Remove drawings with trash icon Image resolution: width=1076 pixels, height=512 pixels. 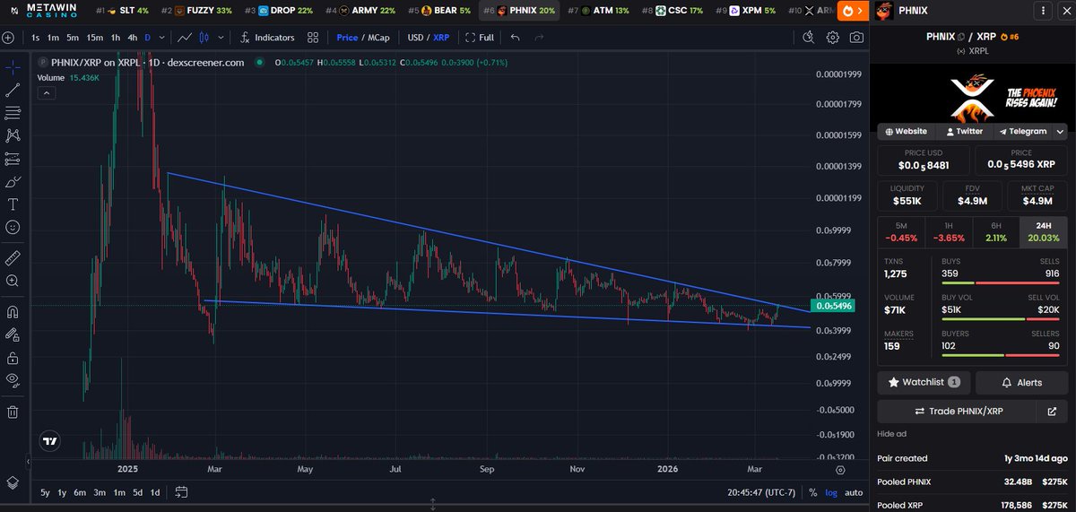[x=13, y=412]
